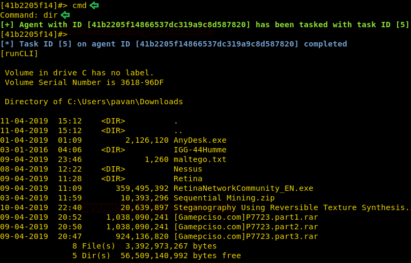
Task: Click the 5 Dir(s) bytes free line
Action: pos(156,256)
